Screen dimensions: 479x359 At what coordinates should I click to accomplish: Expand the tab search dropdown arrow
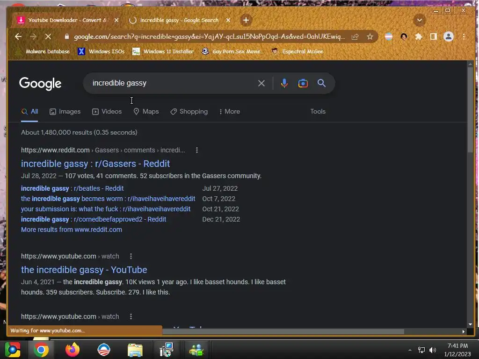coord(420,20)
